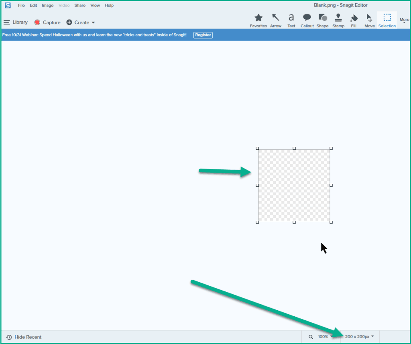Screen dimensions: 411x344
Task: Pick the Callout speech bubble tool
Action: coord(307,20)
